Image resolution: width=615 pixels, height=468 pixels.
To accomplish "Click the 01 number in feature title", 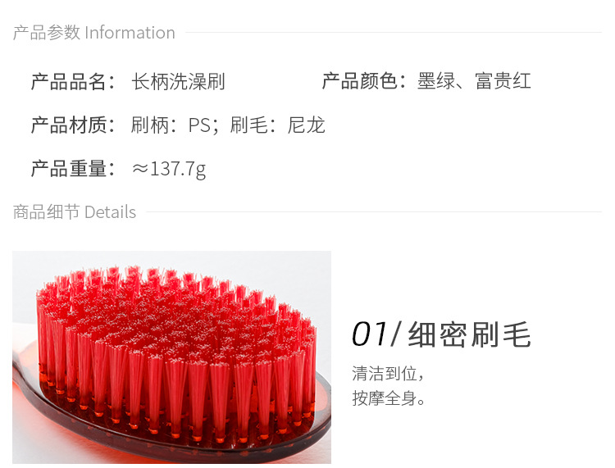I will (369, 334).
